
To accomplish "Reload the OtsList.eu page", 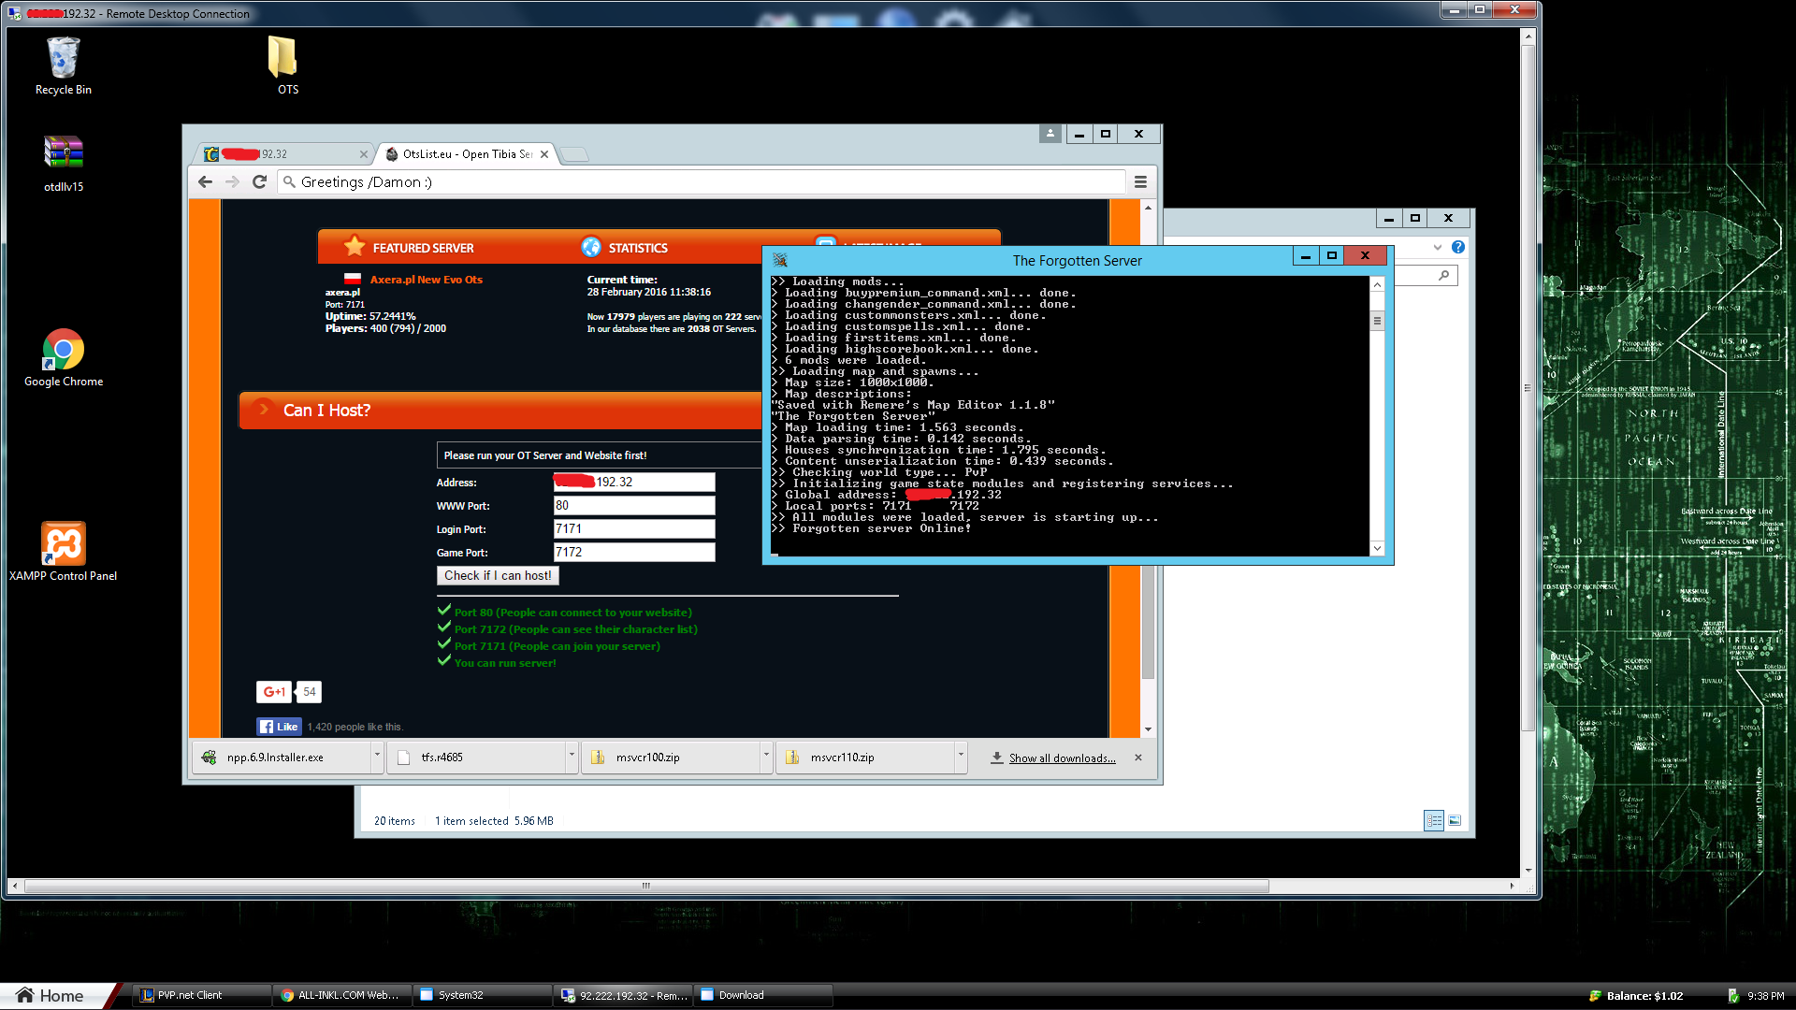I will [x=260, y=181].
